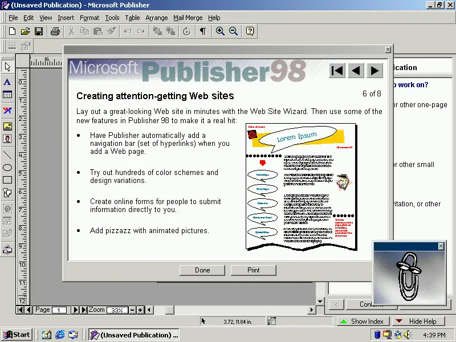
Task: Select the WordArt tool
Action: click(x=7, y=110)
